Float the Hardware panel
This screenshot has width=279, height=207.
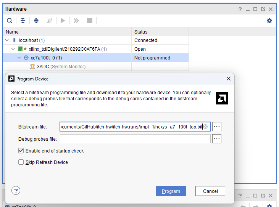(x=263, y=9)
